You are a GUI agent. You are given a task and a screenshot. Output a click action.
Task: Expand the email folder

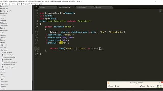click(5, 45)
